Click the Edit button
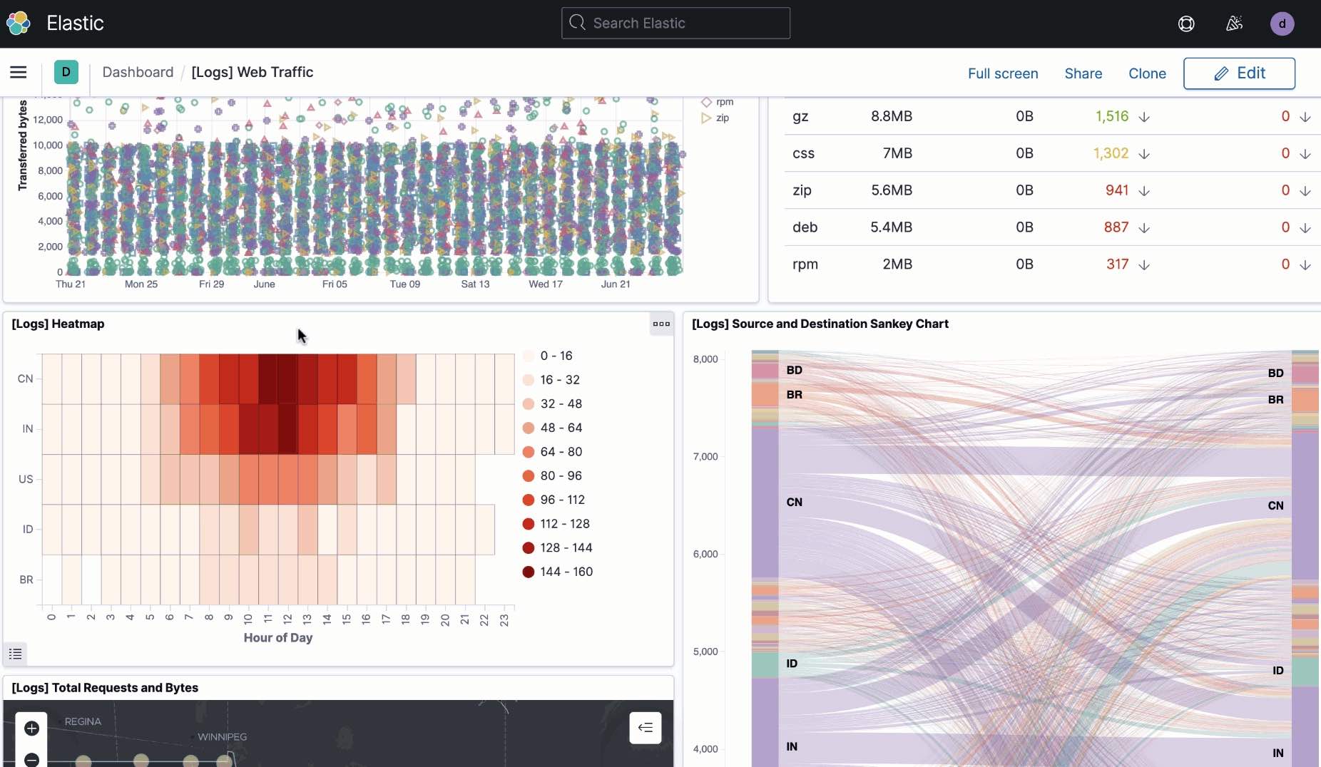Screen dimensions: 1321x767 click(1239, 73)
